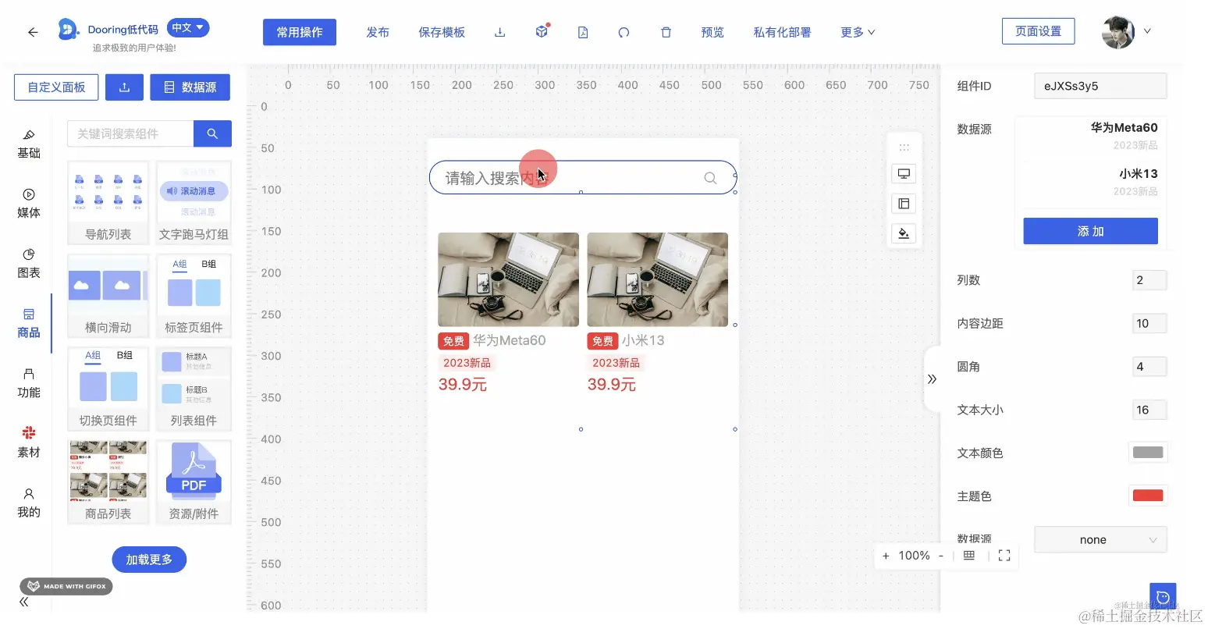The image size is (1208, 629).
Task: Click the blue search magnifier button
Action: pyautogui.click(x=212, y=133)
